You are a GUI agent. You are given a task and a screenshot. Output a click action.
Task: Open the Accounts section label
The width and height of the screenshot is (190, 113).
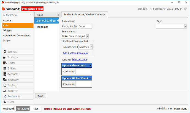[x=13, y=74]
